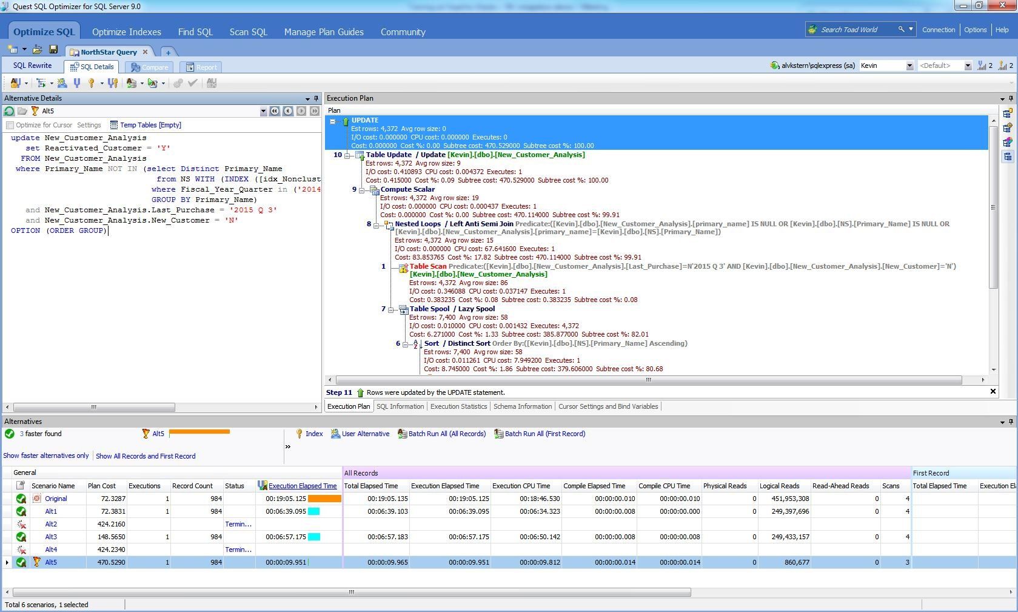Click the fourth plan display icon on right sidebar

point(1008,157)
